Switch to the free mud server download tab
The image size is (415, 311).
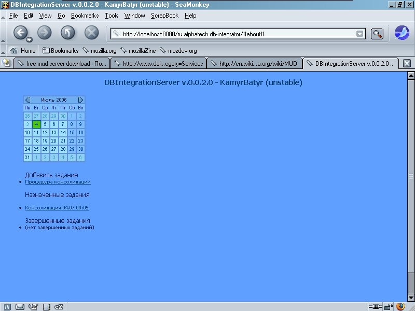point(61,64)
